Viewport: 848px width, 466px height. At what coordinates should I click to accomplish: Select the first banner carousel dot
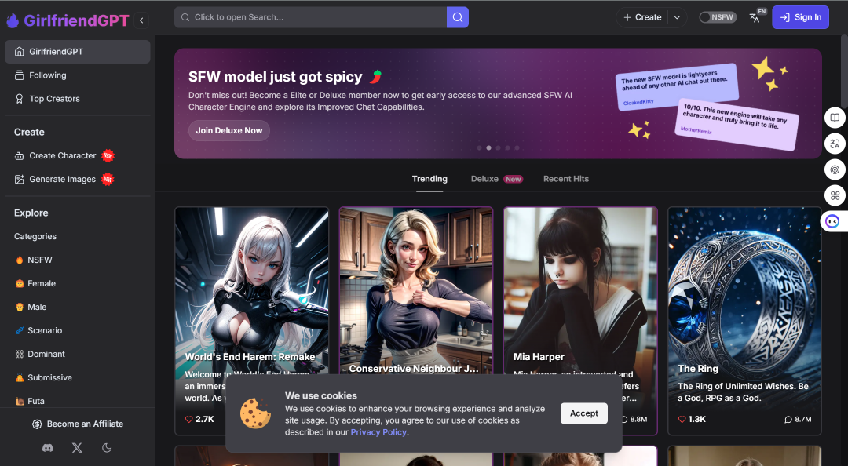pos(479,147)
